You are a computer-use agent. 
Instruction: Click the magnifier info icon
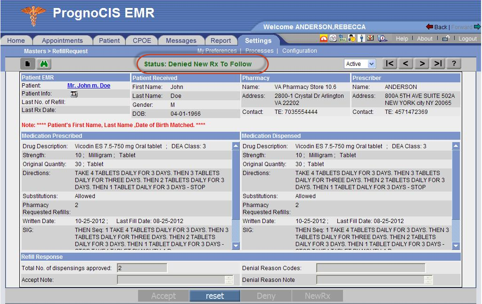point(382,39)
